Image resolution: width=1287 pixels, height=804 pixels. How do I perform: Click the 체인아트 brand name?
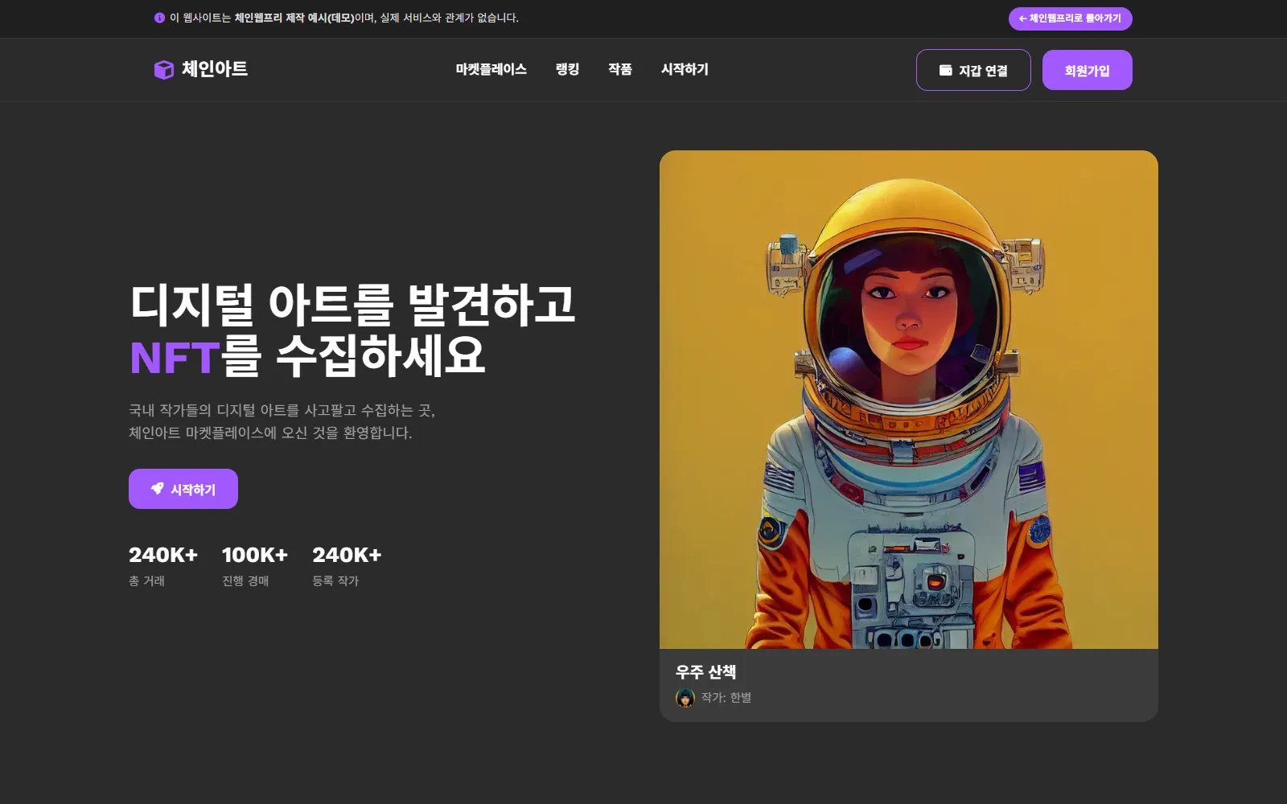pyautogui.click(x=215, y=69)
